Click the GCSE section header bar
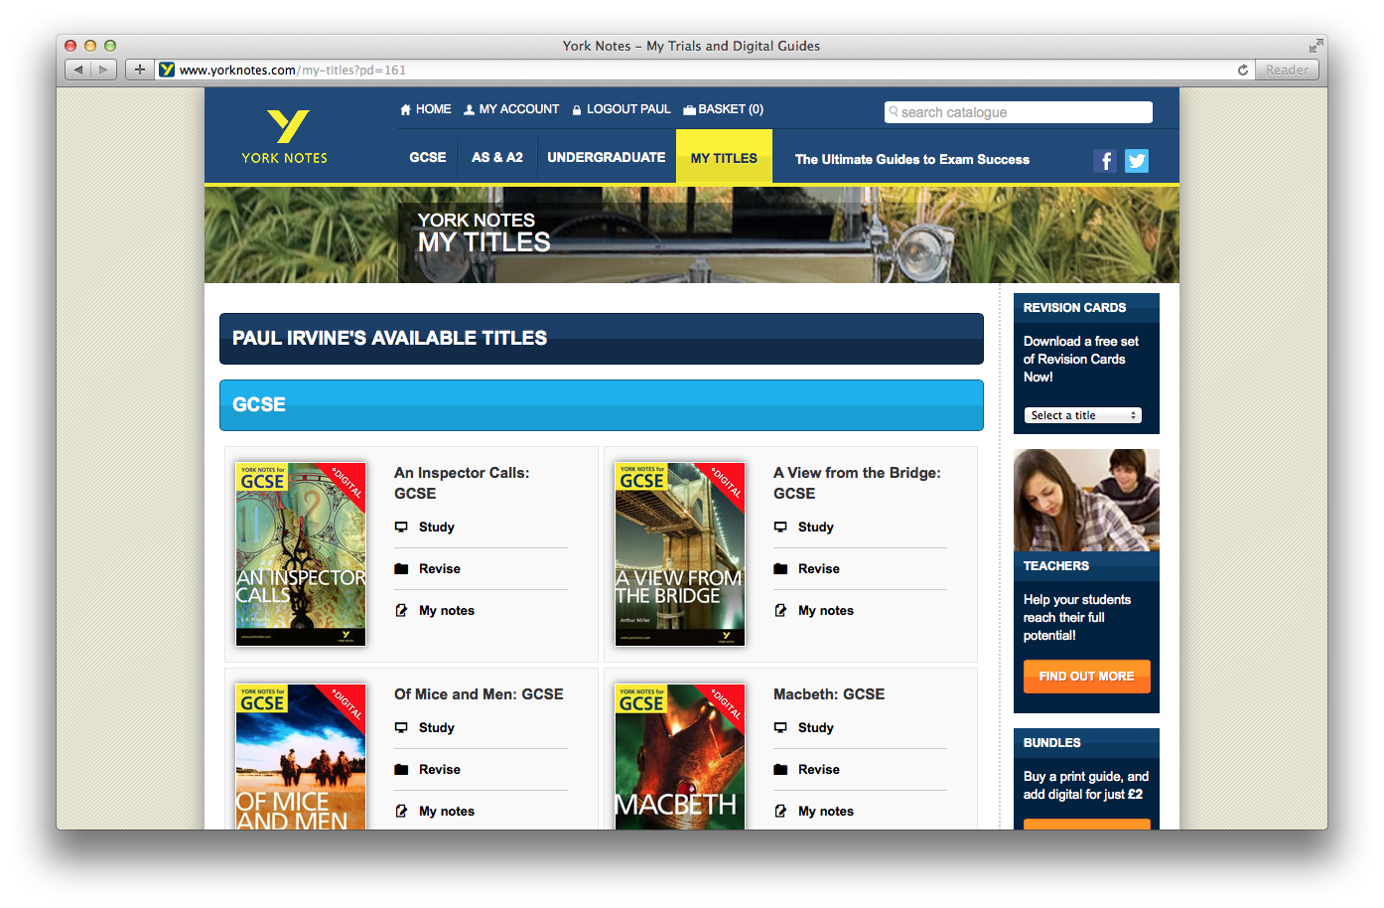This screenshot has height=908, width=1384. coord(602,405)
